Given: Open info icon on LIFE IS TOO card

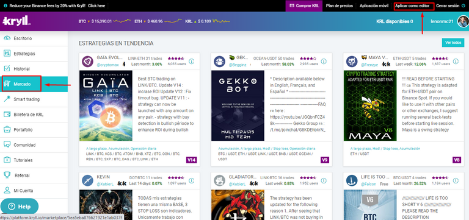Looking at the screenshot, I should pyautogui.click(x=456, y=180).
